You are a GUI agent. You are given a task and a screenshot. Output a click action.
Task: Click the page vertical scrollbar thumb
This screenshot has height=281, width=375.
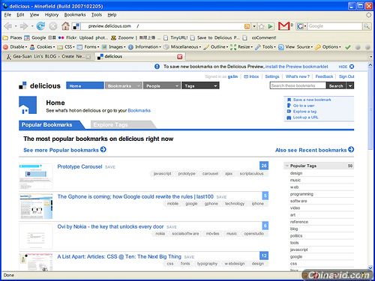pos(370,110)
